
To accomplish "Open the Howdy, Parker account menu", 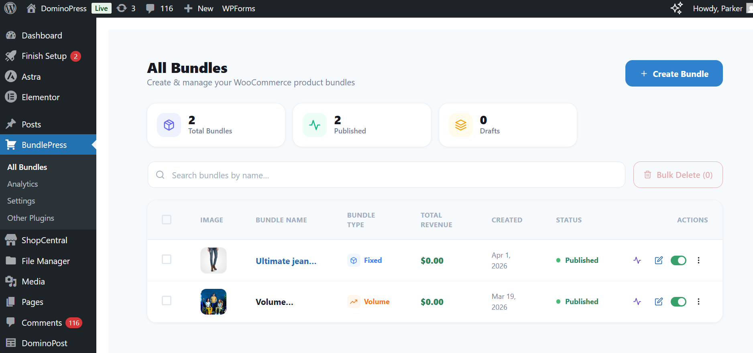I will 722,8.
